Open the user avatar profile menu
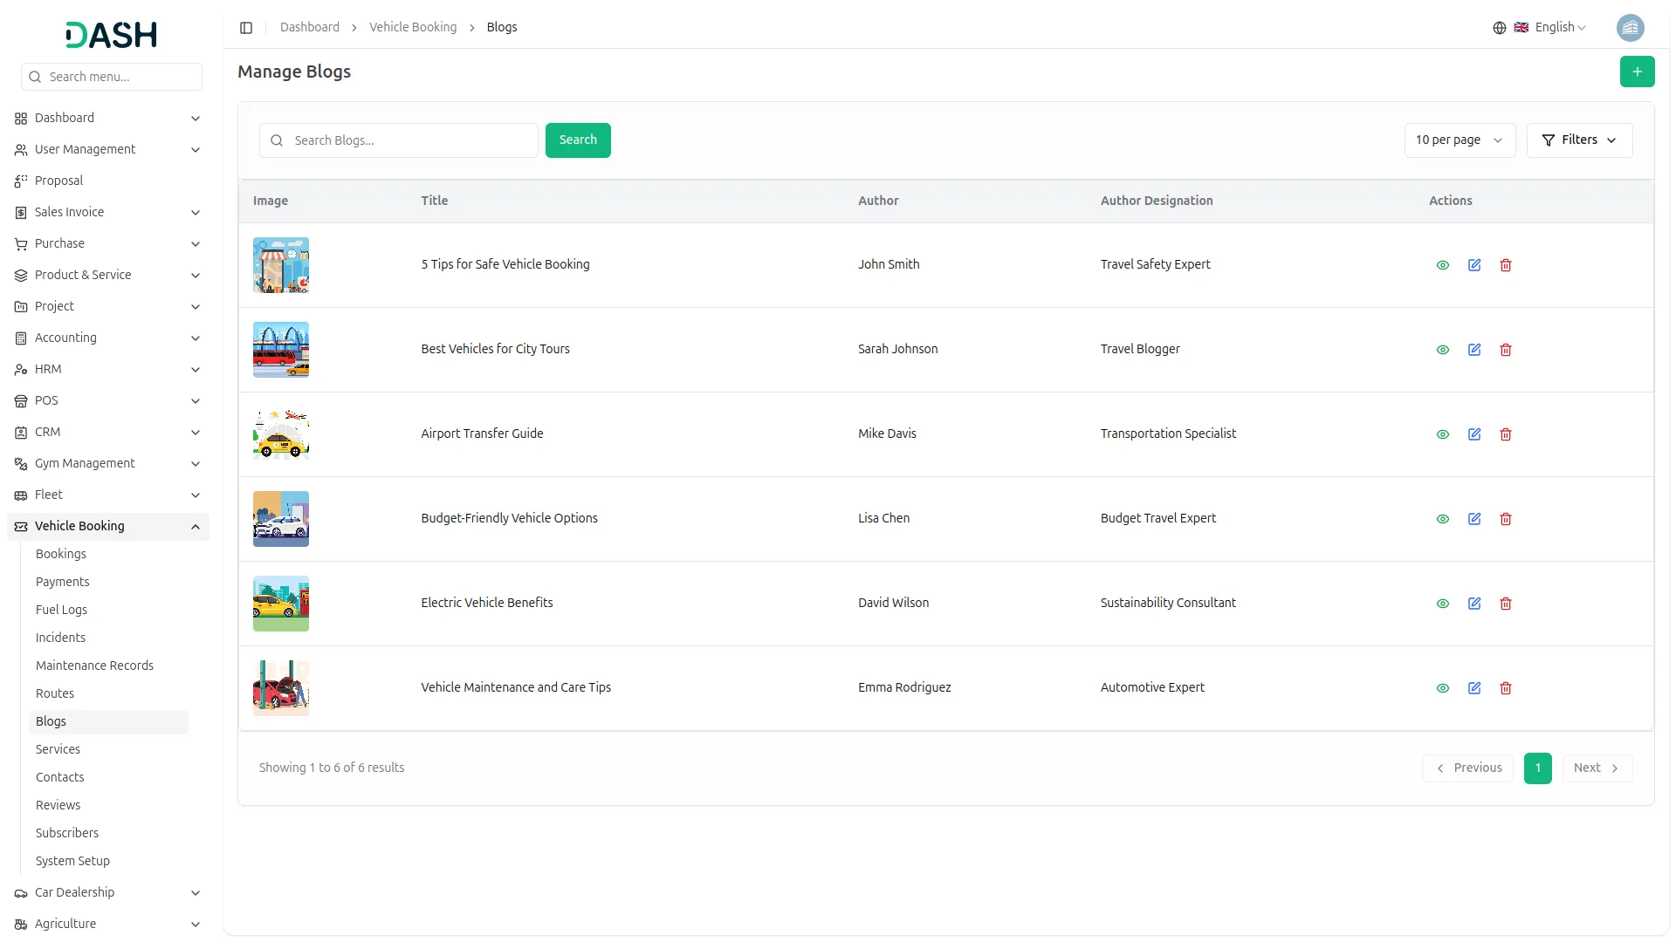This screenshot has width=1676, height=942. pyautogui.click(x=1630, y=28)
